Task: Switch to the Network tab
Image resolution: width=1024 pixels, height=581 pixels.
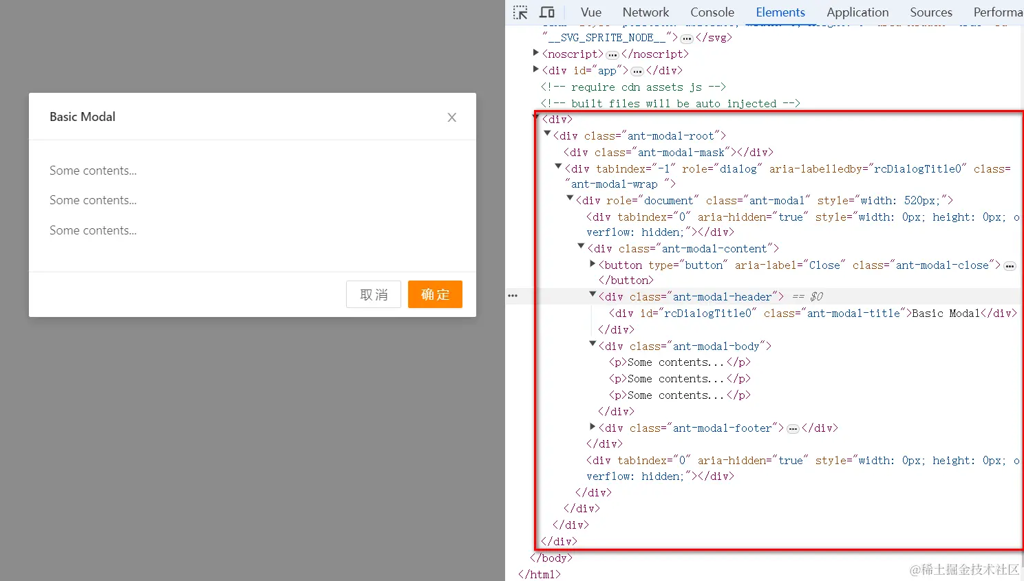Action: click(646, 12)
